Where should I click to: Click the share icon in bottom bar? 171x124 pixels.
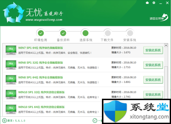point(95,121)
